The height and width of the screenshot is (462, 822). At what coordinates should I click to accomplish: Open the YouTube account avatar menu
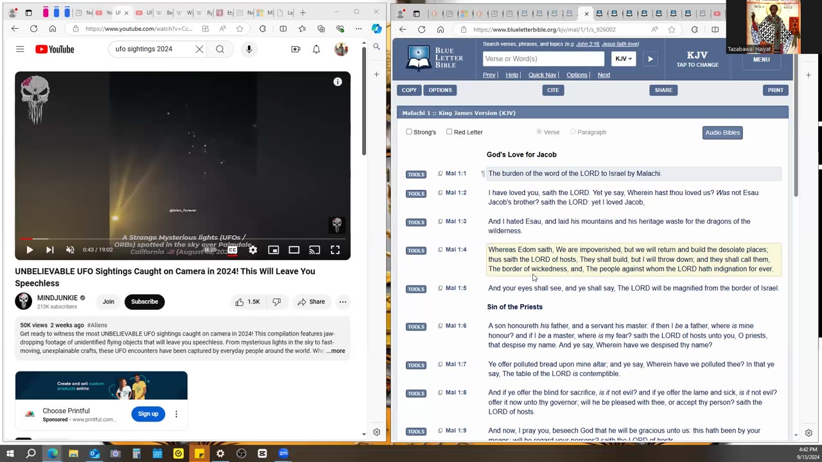point(341,49)
